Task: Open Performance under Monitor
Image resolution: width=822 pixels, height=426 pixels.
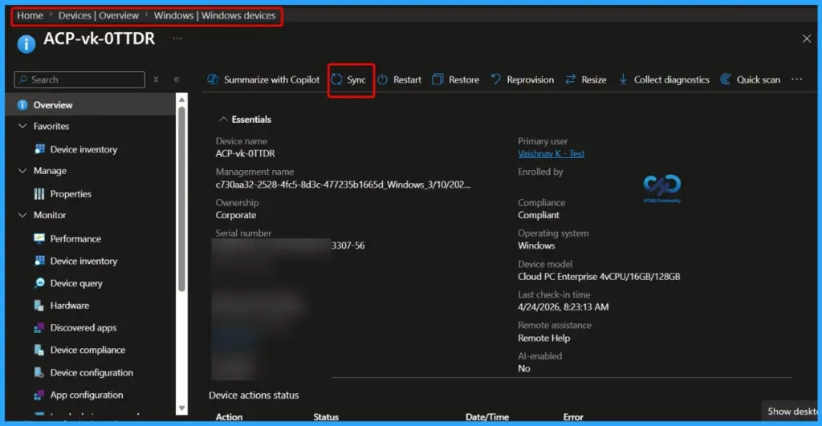Action: point(75,238)
